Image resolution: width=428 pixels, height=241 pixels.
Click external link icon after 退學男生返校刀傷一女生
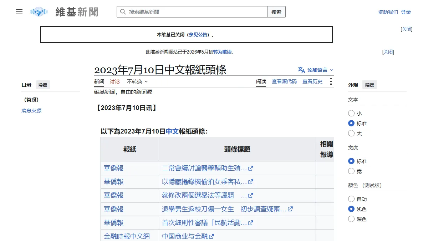click(290, 209)
